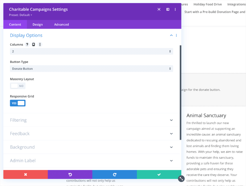Click the Animal Sanctuary campaign title
Image resolution: width=246 pixels, height=186 pixels.
point(206,116)
